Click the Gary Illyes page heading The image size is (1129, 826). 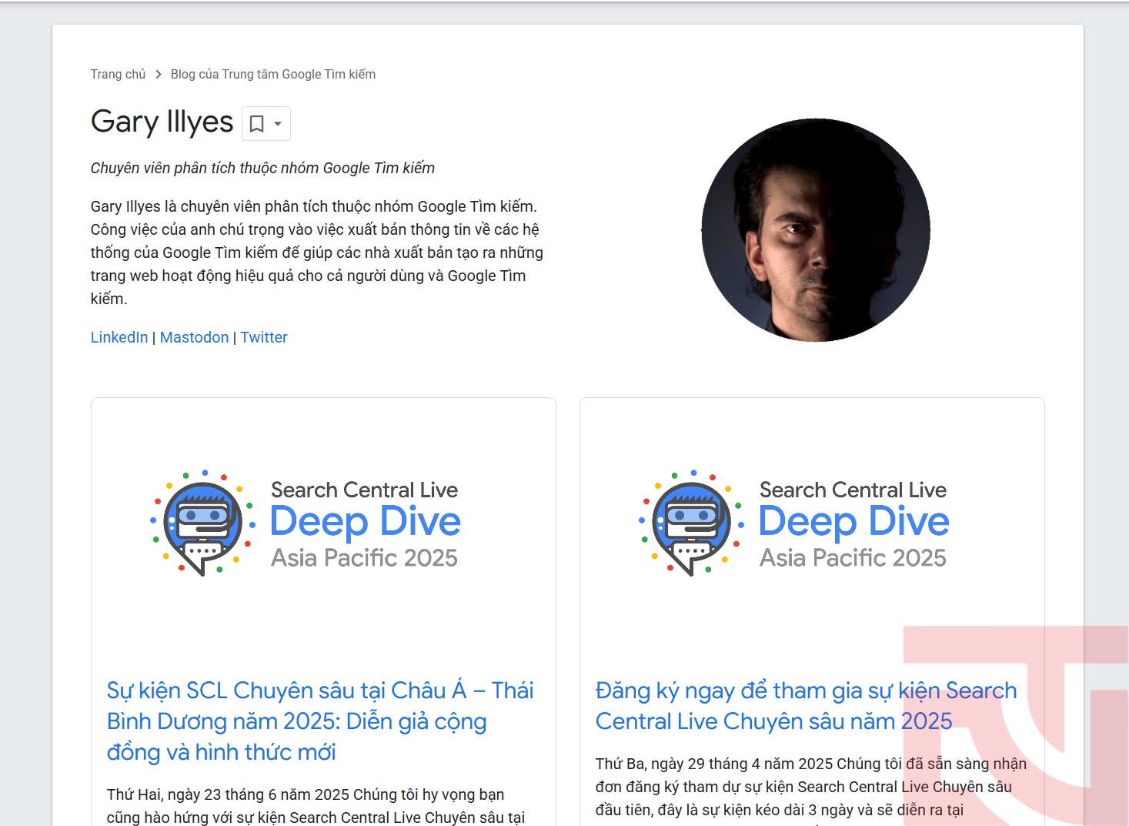(x=162, y=122)
